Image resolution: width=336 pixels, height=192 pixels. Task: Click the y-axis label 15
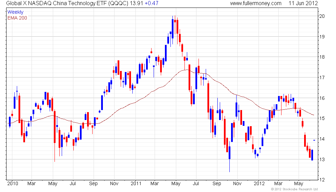(x=322, y=118)
